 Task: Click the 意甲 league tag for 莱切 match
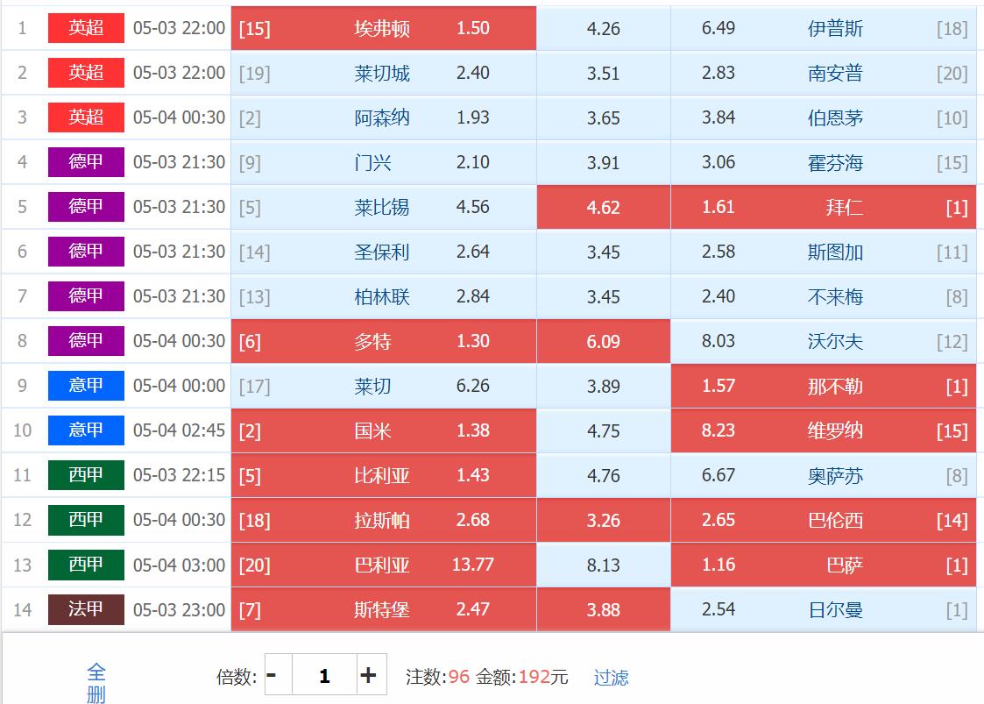click(86, 386)
